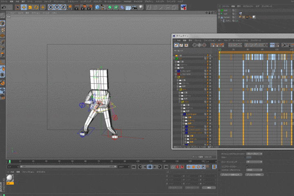294x196 pixels.
Task: Pause animation playback
Action: coord(150,167)
